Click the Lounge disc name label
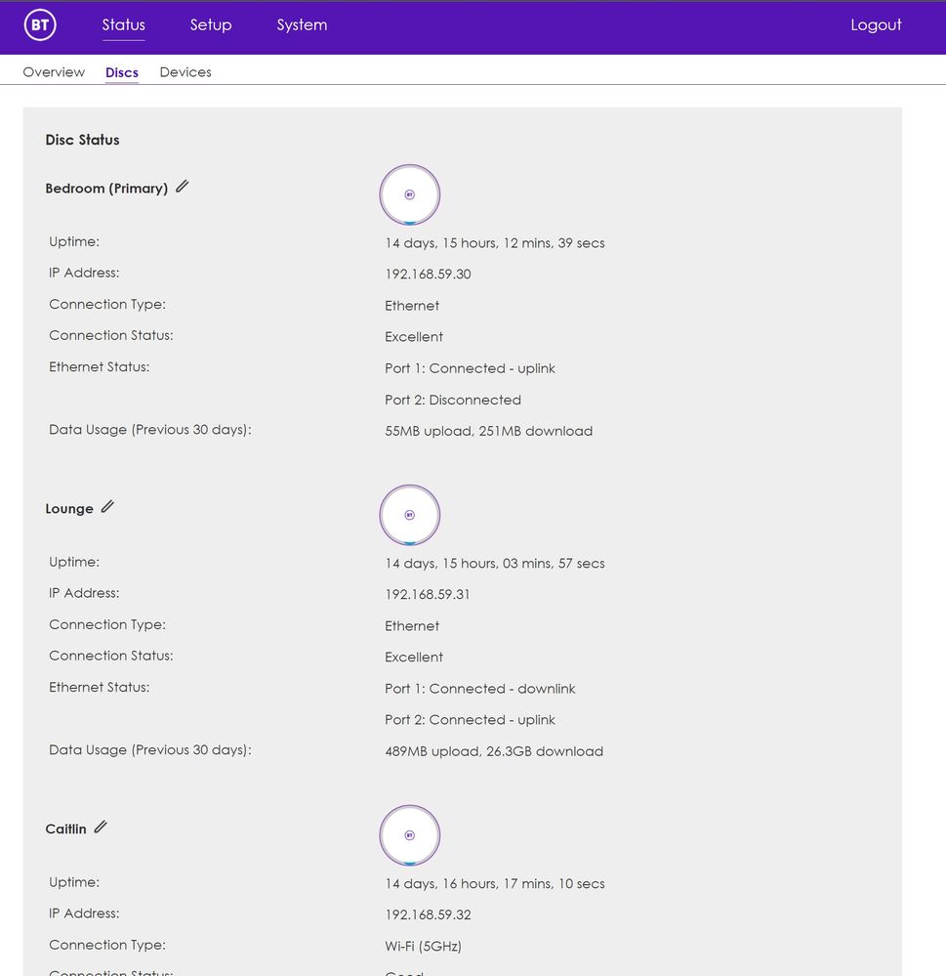This screenshot has width=946, height=976. point(69,509)
